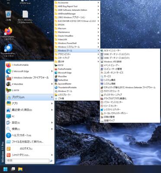Expand AMD Bug Report Tool folder
Screen dimensions: 161x173
tap(77, 6)
